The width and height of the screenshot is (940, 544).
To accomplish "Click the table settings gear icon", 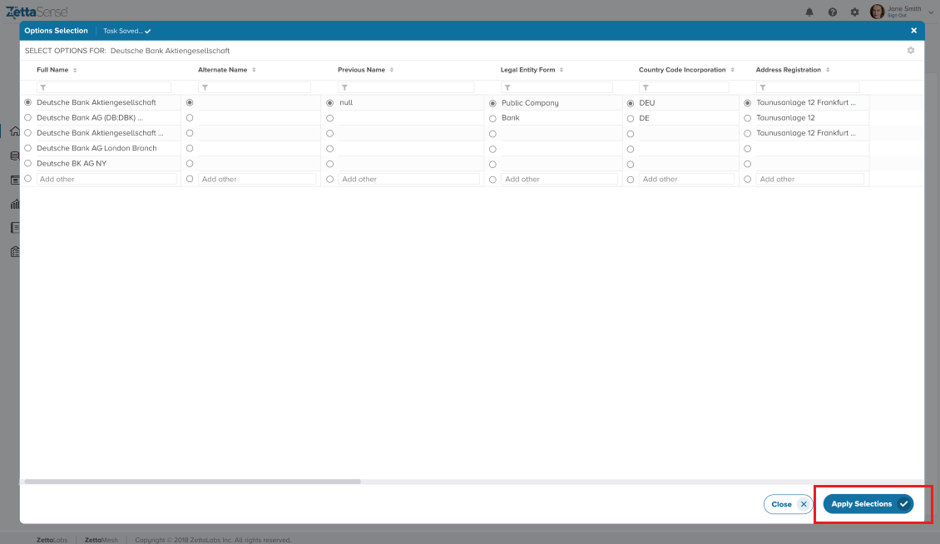I will [x=911, y=51].
